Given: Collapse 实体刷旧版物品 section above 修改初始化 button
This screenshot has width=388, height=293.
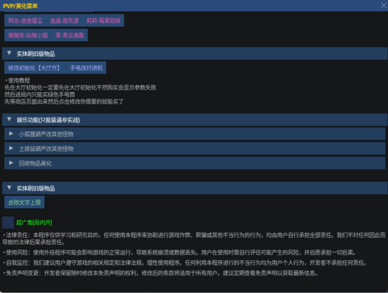Looking at the screenshot, I should click(9, 54).
